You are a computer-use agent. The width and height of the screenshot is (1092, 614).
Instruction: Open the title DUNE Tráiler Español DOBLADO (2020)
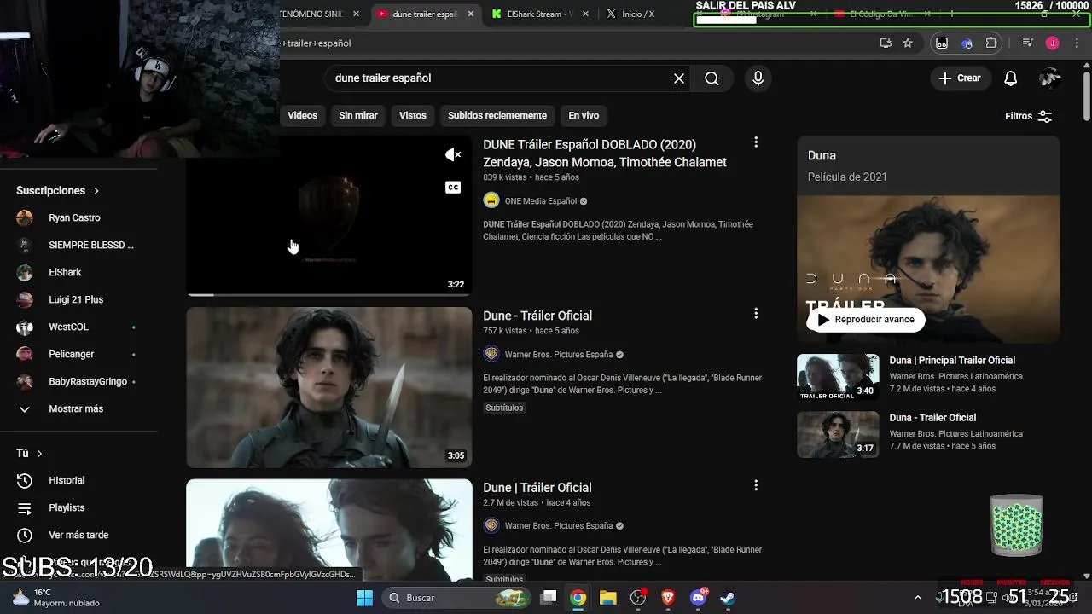[604, 153]
